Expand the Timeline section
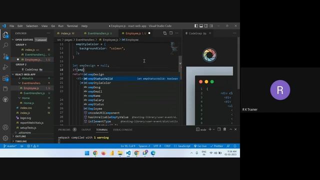The height and width of the screenshot is (180, 320). pos(21,141)
